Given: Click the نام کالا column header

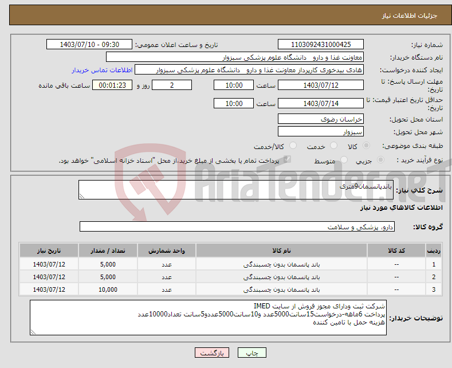Looking at the screenshot, I should (x=281, y=250).
